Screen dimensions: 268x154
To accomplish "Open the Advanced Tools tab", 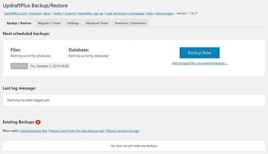I will [97, 23].
